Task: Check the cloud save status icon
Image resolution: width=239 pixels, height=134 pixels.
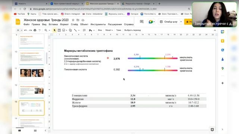Action: click(83, 20)
